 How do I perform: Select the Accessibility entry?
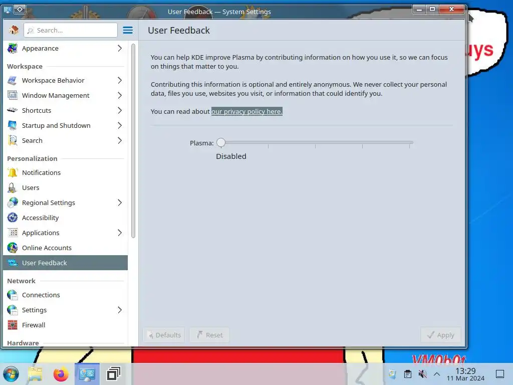click(65, 218)
